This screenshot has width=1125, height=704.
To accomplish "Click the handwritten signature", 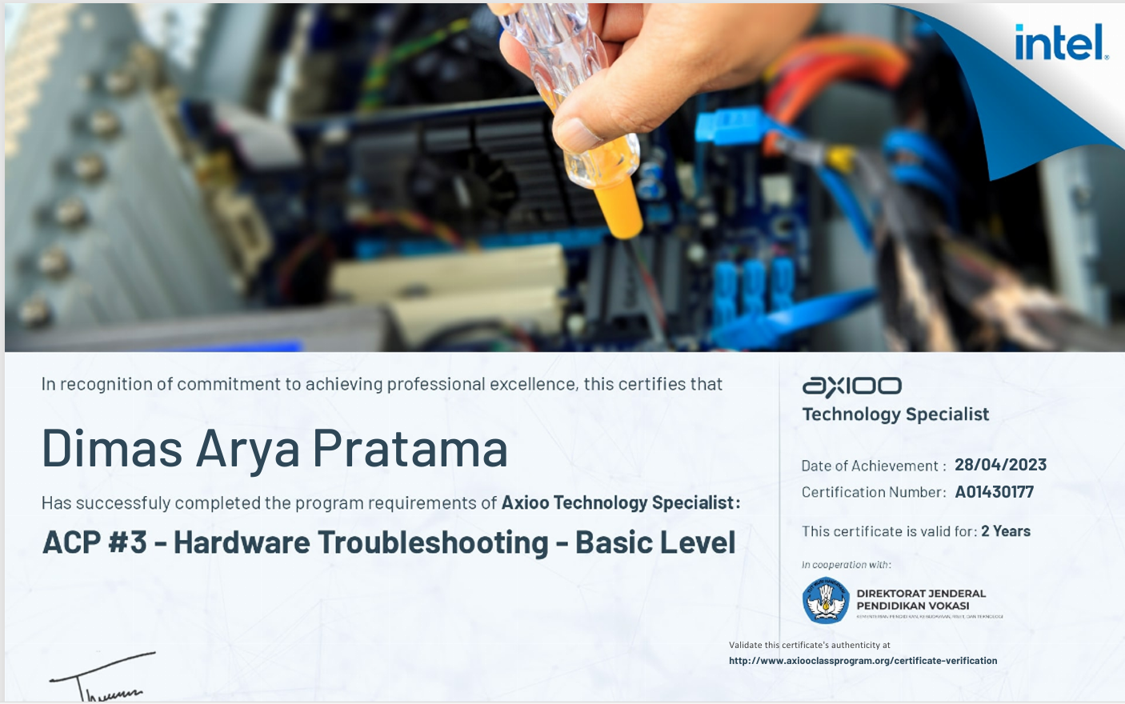I will pyautogui.click(x=102, y=677).
